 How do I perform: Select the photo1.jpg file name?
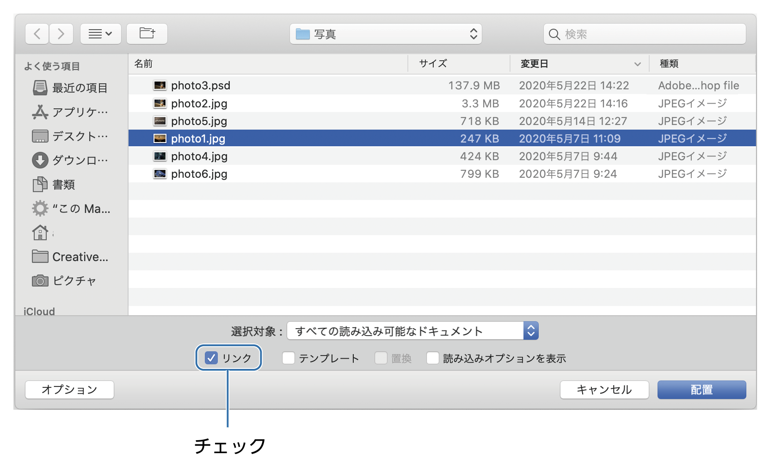click(x=198, y=139)
